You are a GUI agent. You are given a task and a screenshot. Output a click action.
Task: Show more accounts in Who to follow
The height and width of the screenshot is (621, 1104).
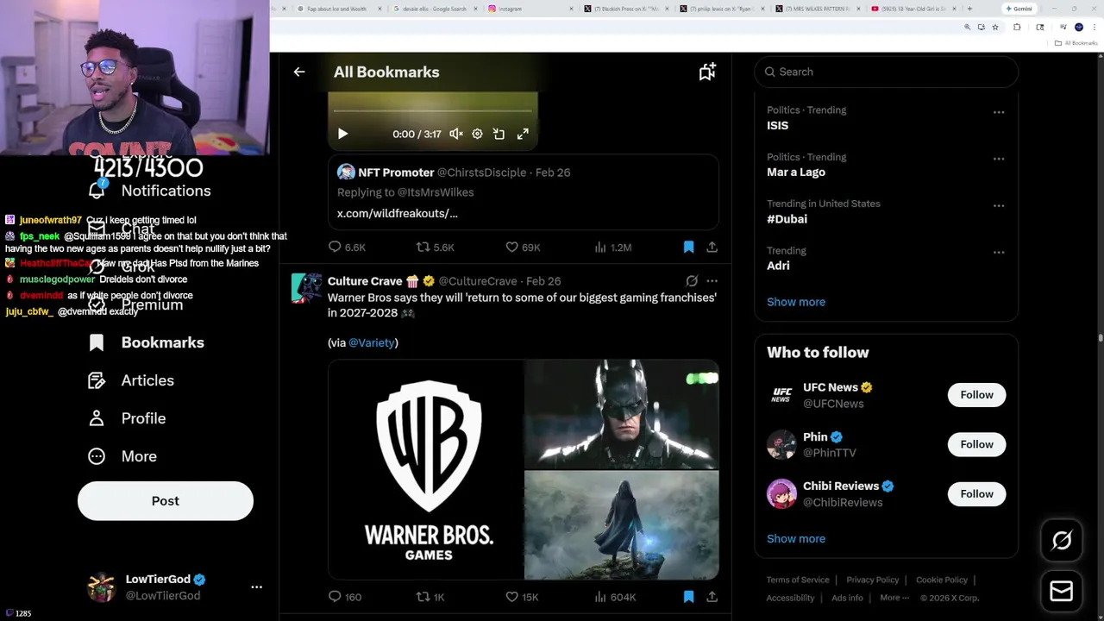(796, 539)
